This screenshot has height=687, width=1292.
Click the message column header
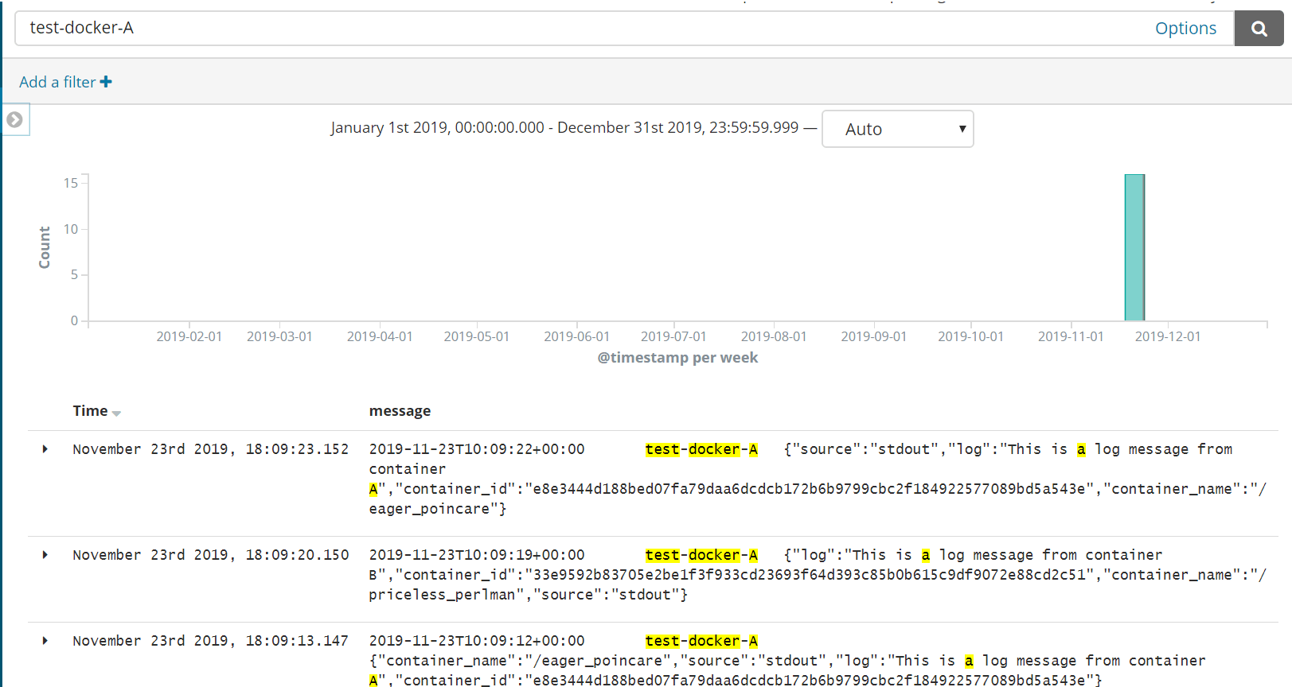tap(400, 411)
